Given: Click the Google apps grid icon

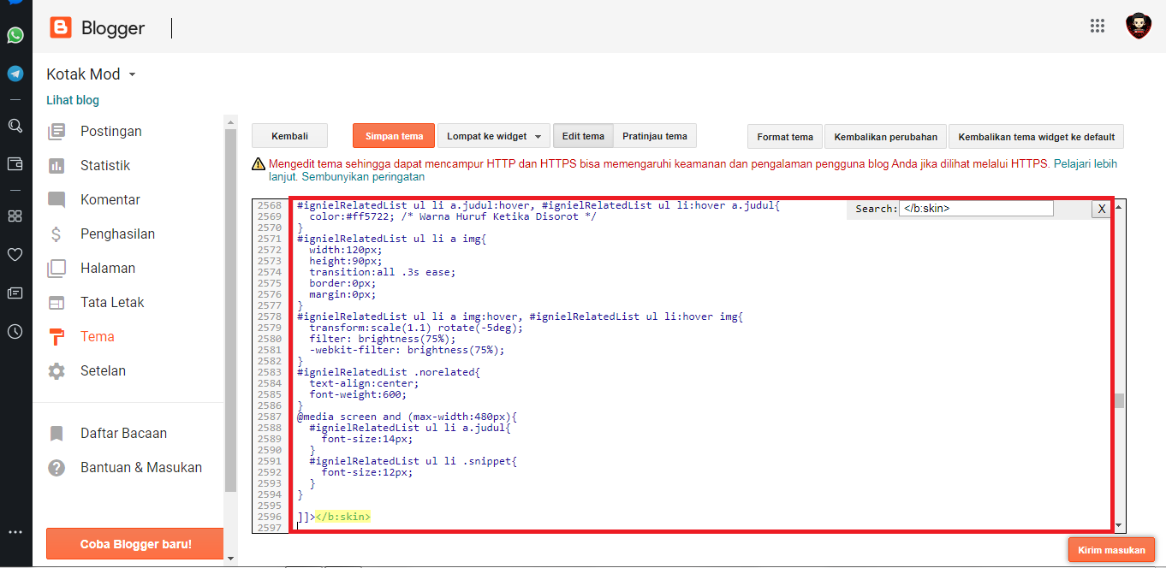Looking at the screenshot, I should (x=1098, y=26).
